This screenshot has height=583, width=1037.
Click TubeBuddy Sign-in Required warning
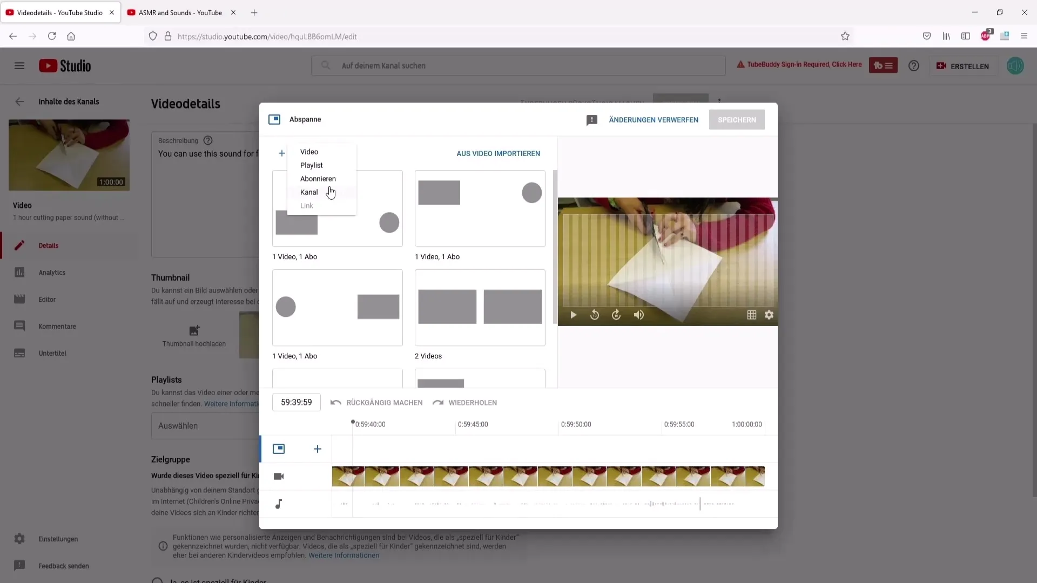[799, 65]
